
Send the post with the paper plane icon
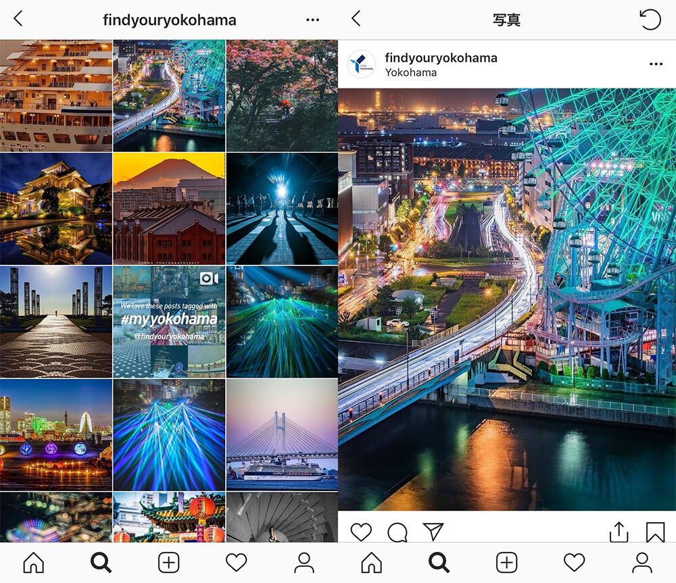click(x=433, y=532)
